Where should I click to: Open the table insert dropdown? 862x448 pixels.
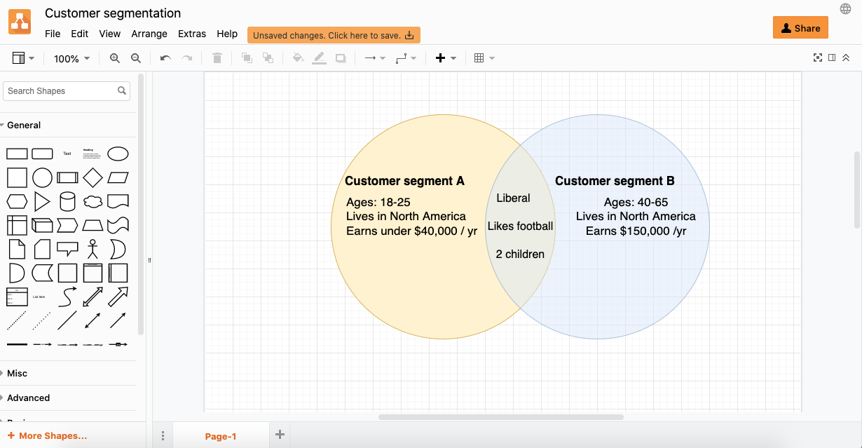(484, 58)
